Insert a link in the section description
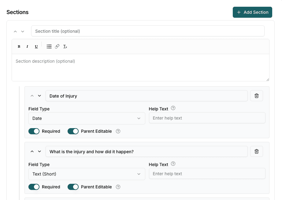The width and height of the screenshot is (282, 200). pyautogui.click(x=57, y=46)
